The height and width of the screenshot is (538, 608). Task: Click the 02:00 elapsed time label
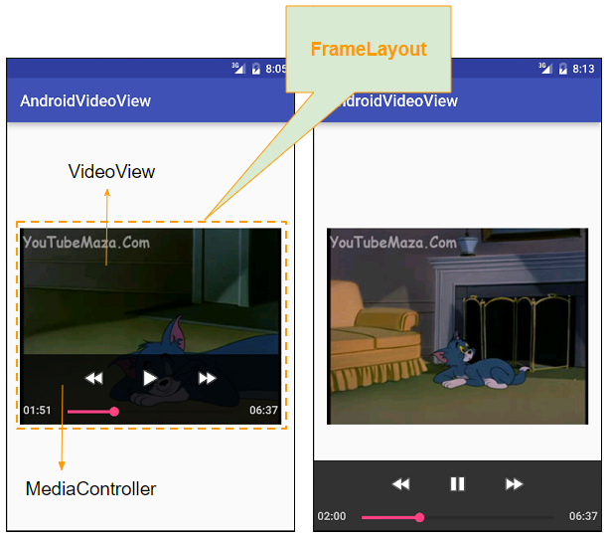[x=332, y=516]
